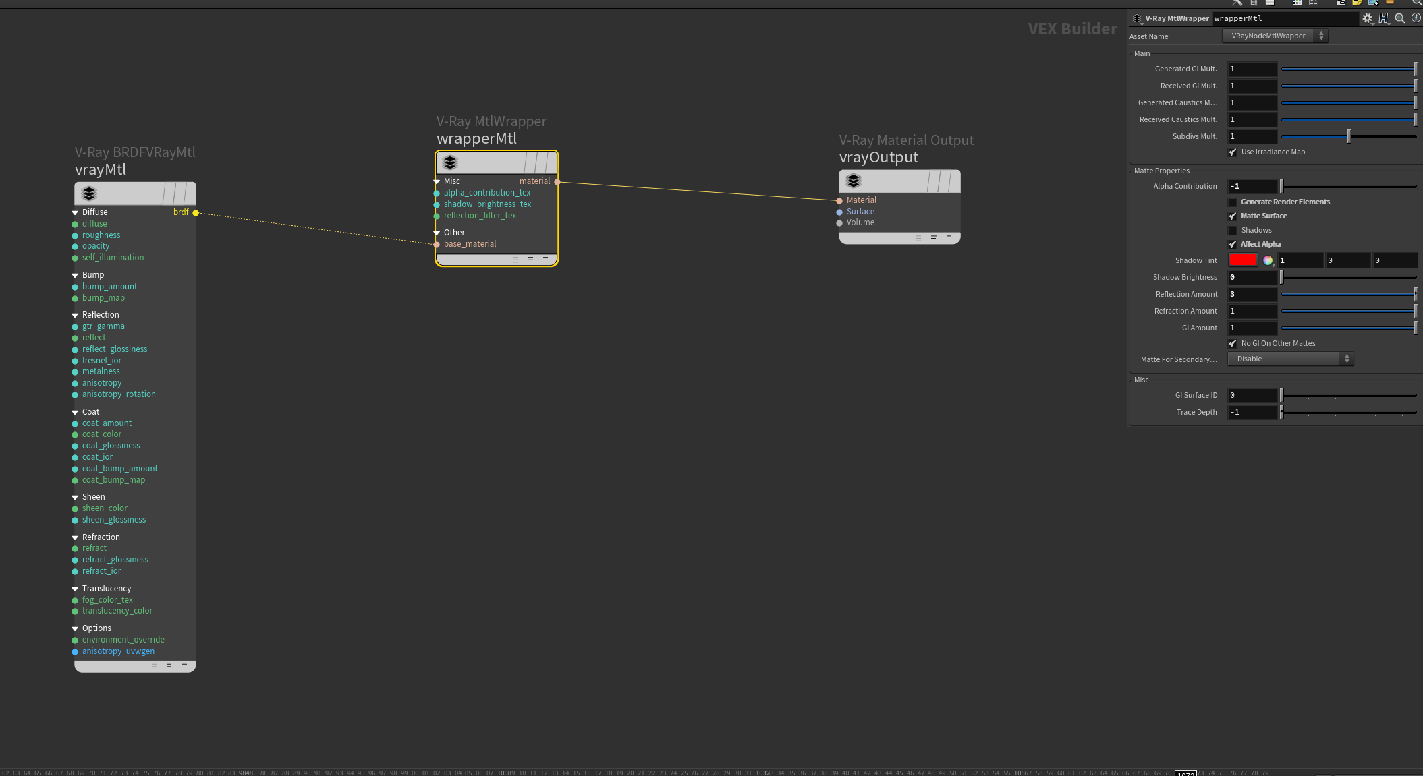Click the Generated GI Mult. value field
Viewport: 1423px width, 776px height.
click(x=1252, y=69)
